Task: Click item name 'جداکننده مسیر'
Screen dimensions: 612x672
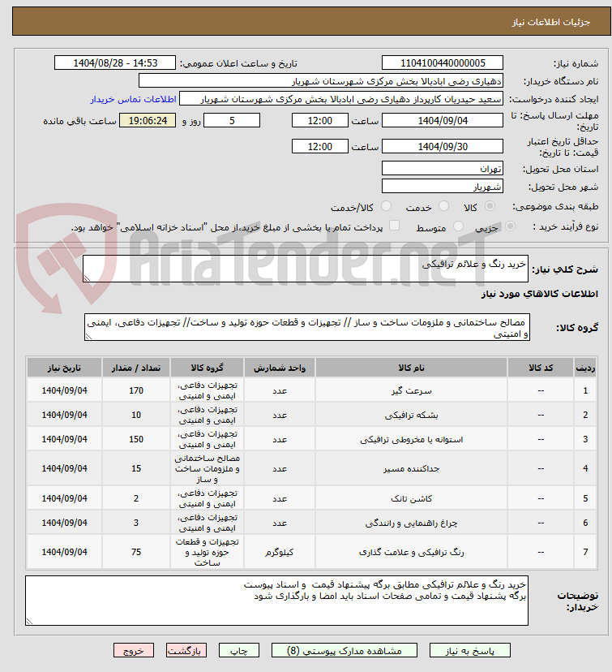Action: (x=411, y=468)
